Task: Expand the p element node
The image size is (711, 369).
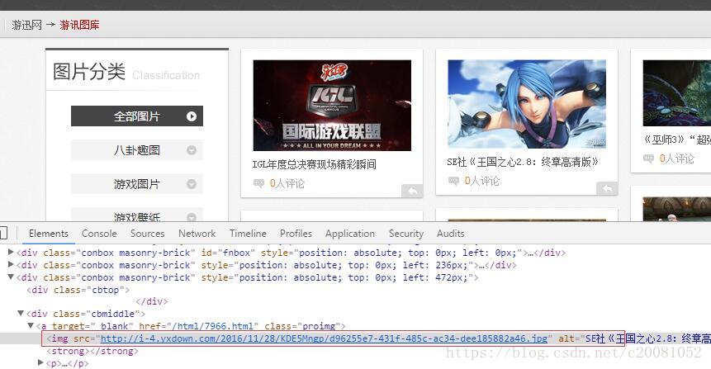Action: 40,362
